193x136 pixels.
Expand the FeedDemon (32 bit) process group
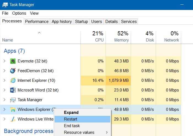5,71
